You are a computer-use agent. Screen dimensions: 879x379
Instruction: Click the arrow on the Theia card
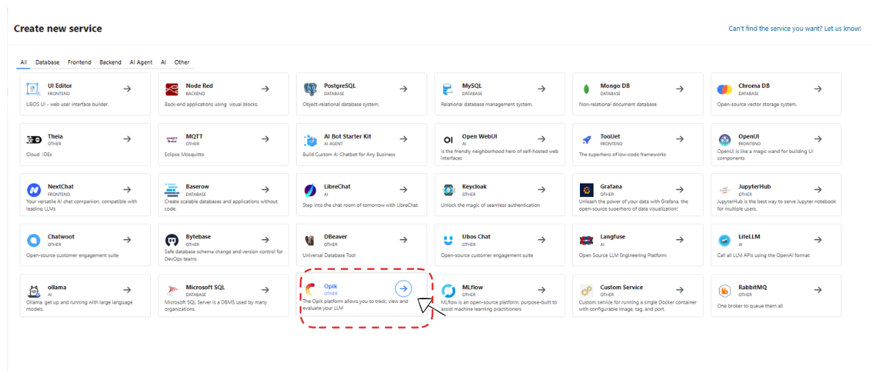click(128, 139)
